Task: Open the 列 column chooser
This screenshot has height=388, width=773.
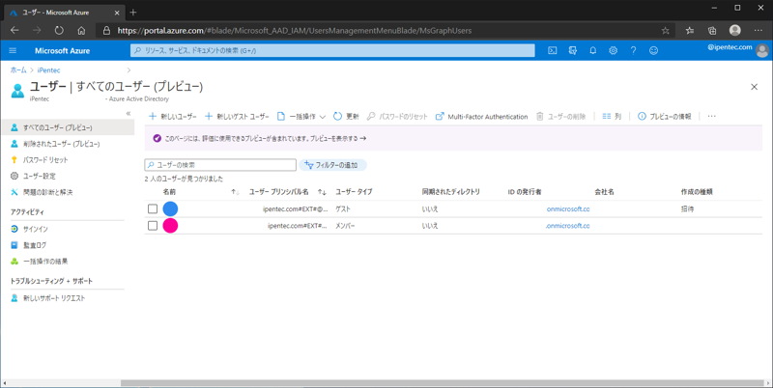Action: (612, 117)
